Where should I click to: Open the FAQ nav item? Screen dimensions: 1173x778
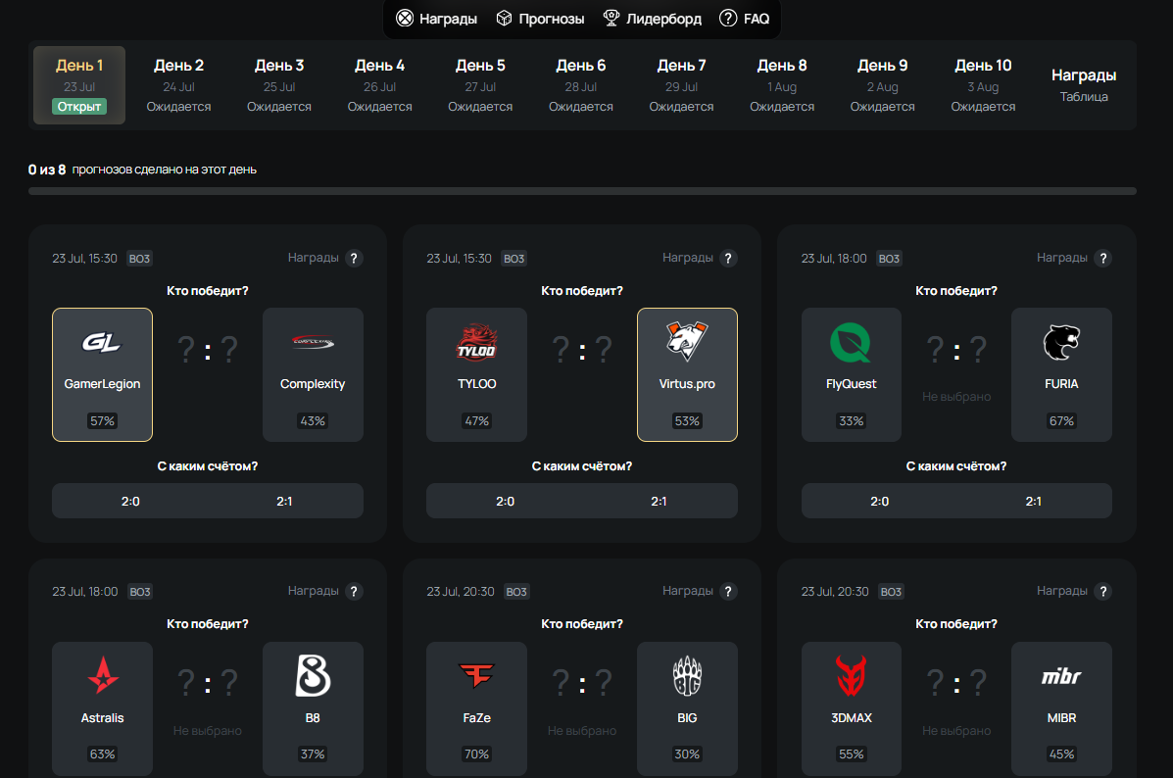tap(745, 19)
